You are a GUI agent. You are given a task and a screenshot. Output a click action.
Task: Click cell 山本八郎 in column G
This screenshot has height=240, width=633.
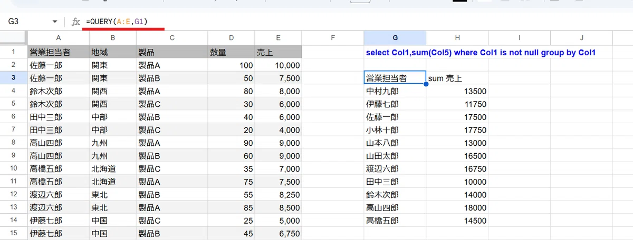[395, 143]
